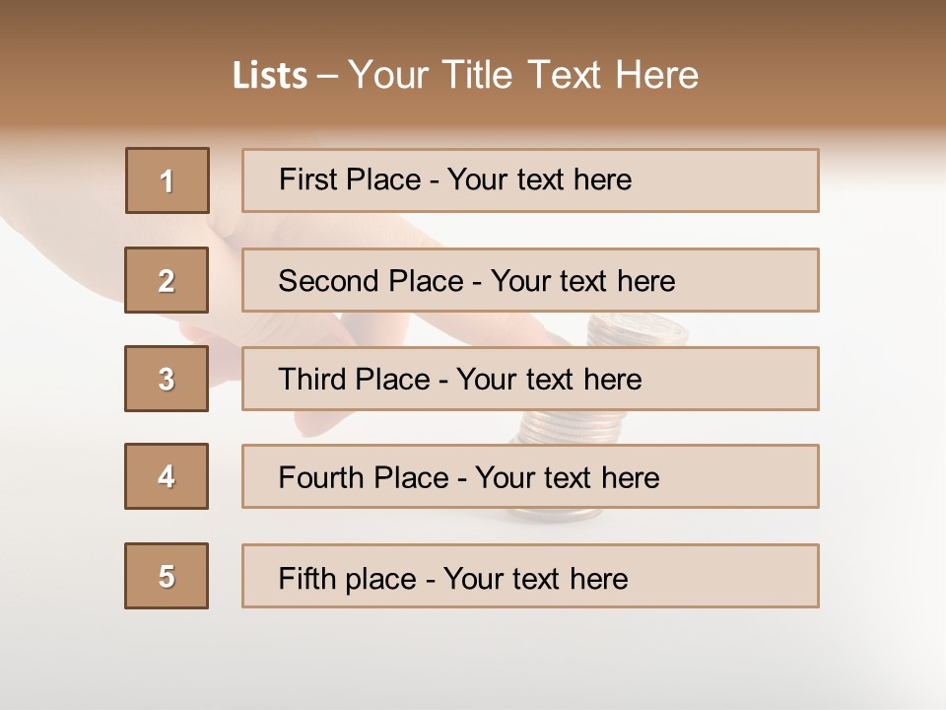Click the number 1 box

pyautogui.click(x=168, y=180)
